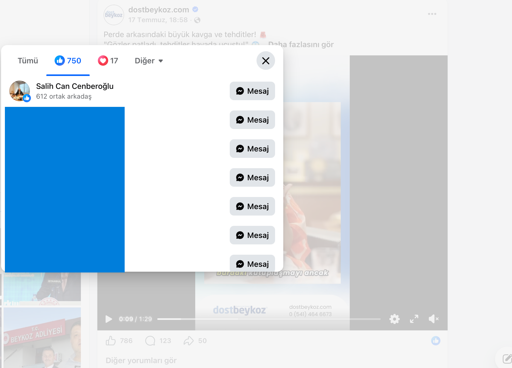Open video settings gear

[x=394, y=319]
